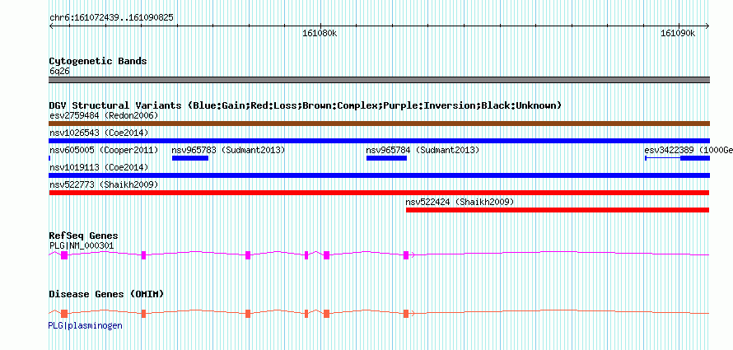Image resolution: width=733 pixels, height=350 pixels.
Task: Select the RefSeq Genes track heading
Action: tap(83, 236)
